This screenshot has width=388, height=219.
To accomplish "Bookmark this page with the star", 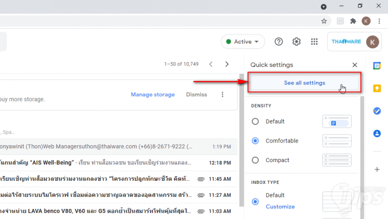I will pyautogui.click(x=324, y=21).
